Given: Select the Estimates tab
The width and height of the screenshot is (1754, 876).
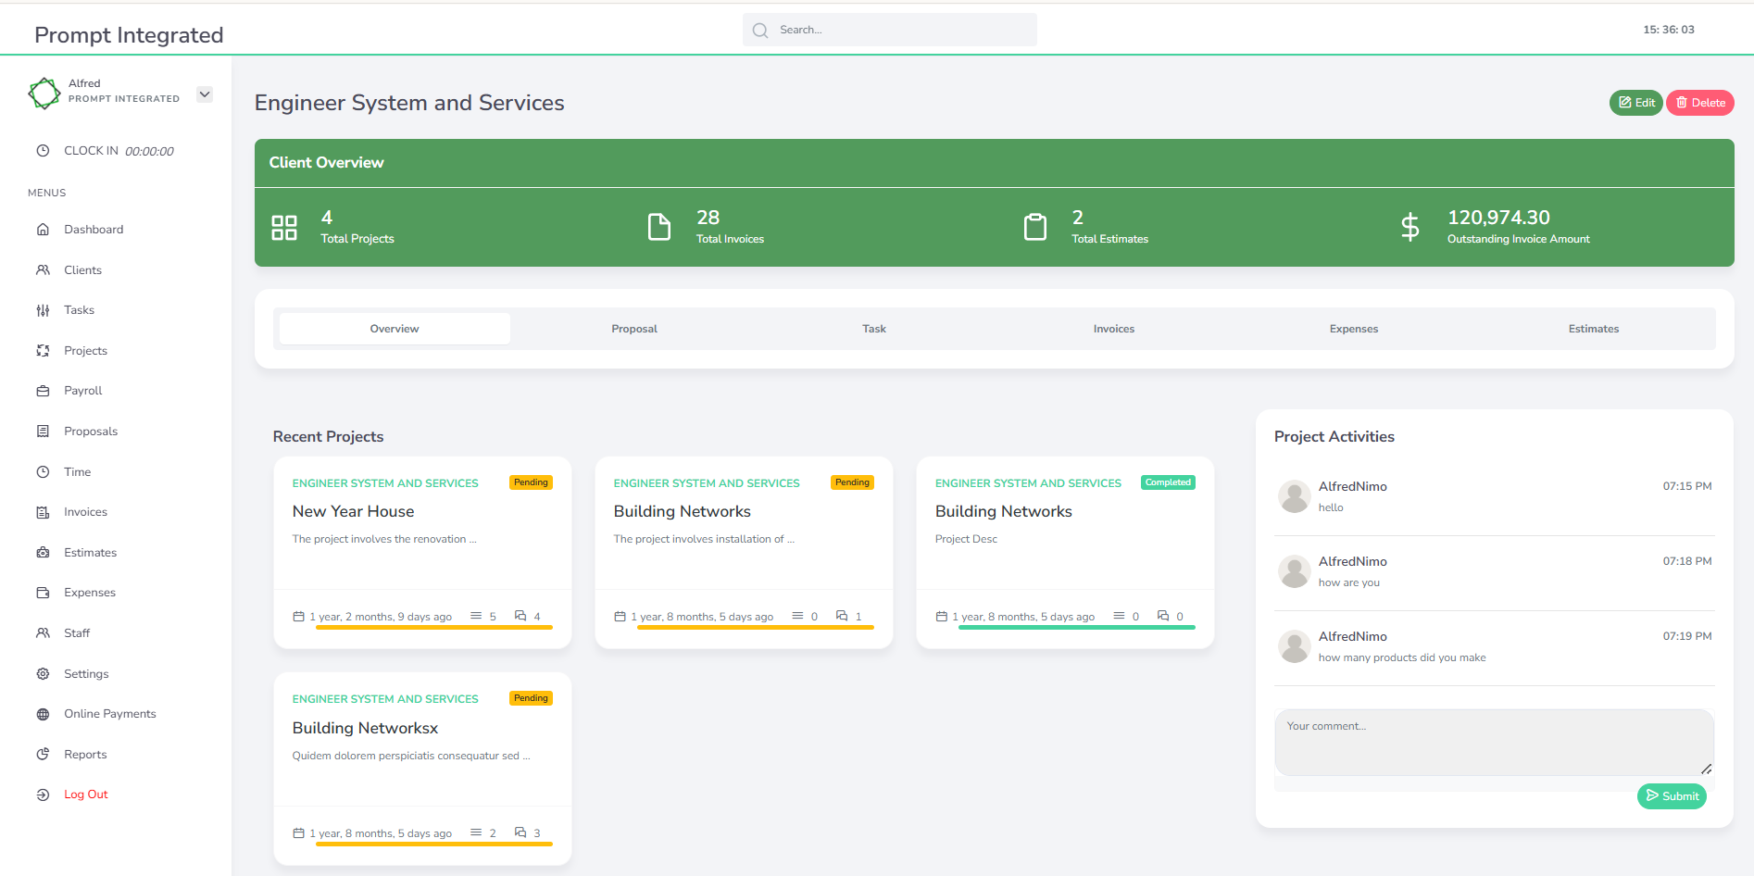Looking at the screenshot, I should point(1593,329).
